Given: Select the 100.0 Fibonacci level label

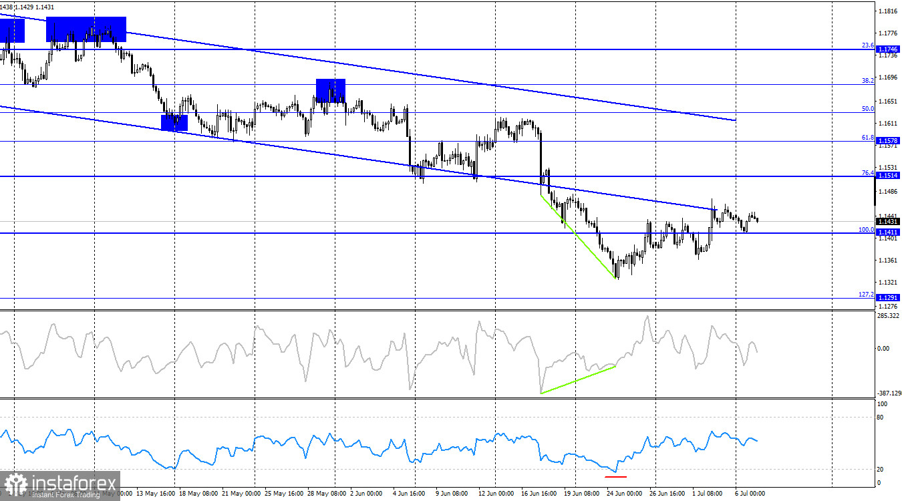Looking at the screenshot, I should coord(867,230).
